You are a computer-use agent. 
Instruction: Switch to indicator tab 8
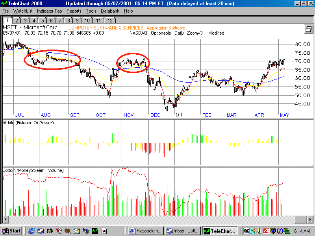point(69,21)
